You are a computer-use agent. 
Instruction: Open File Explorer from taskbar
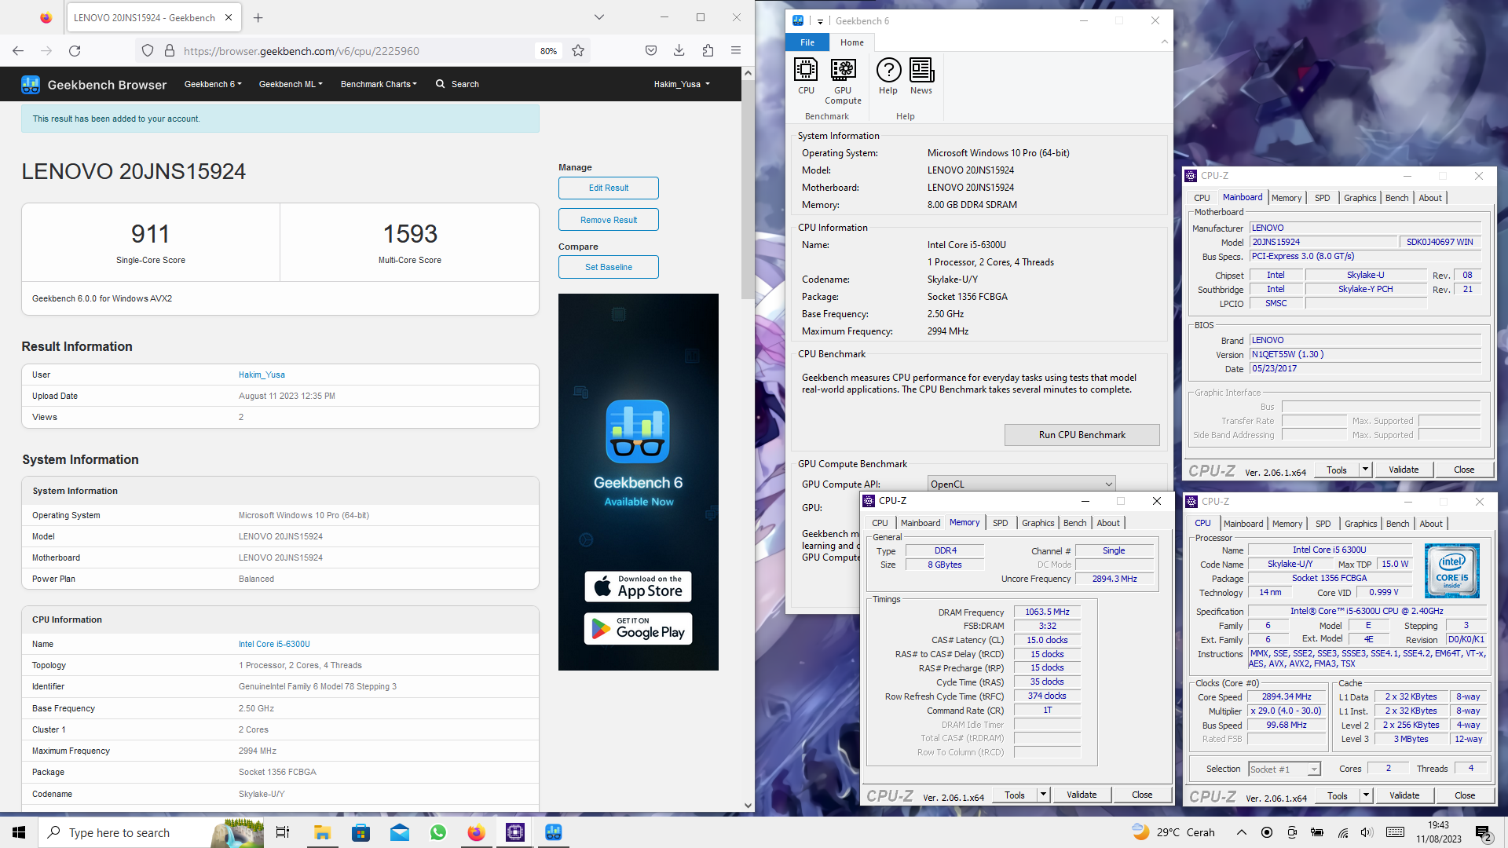[x=322, y=832]
